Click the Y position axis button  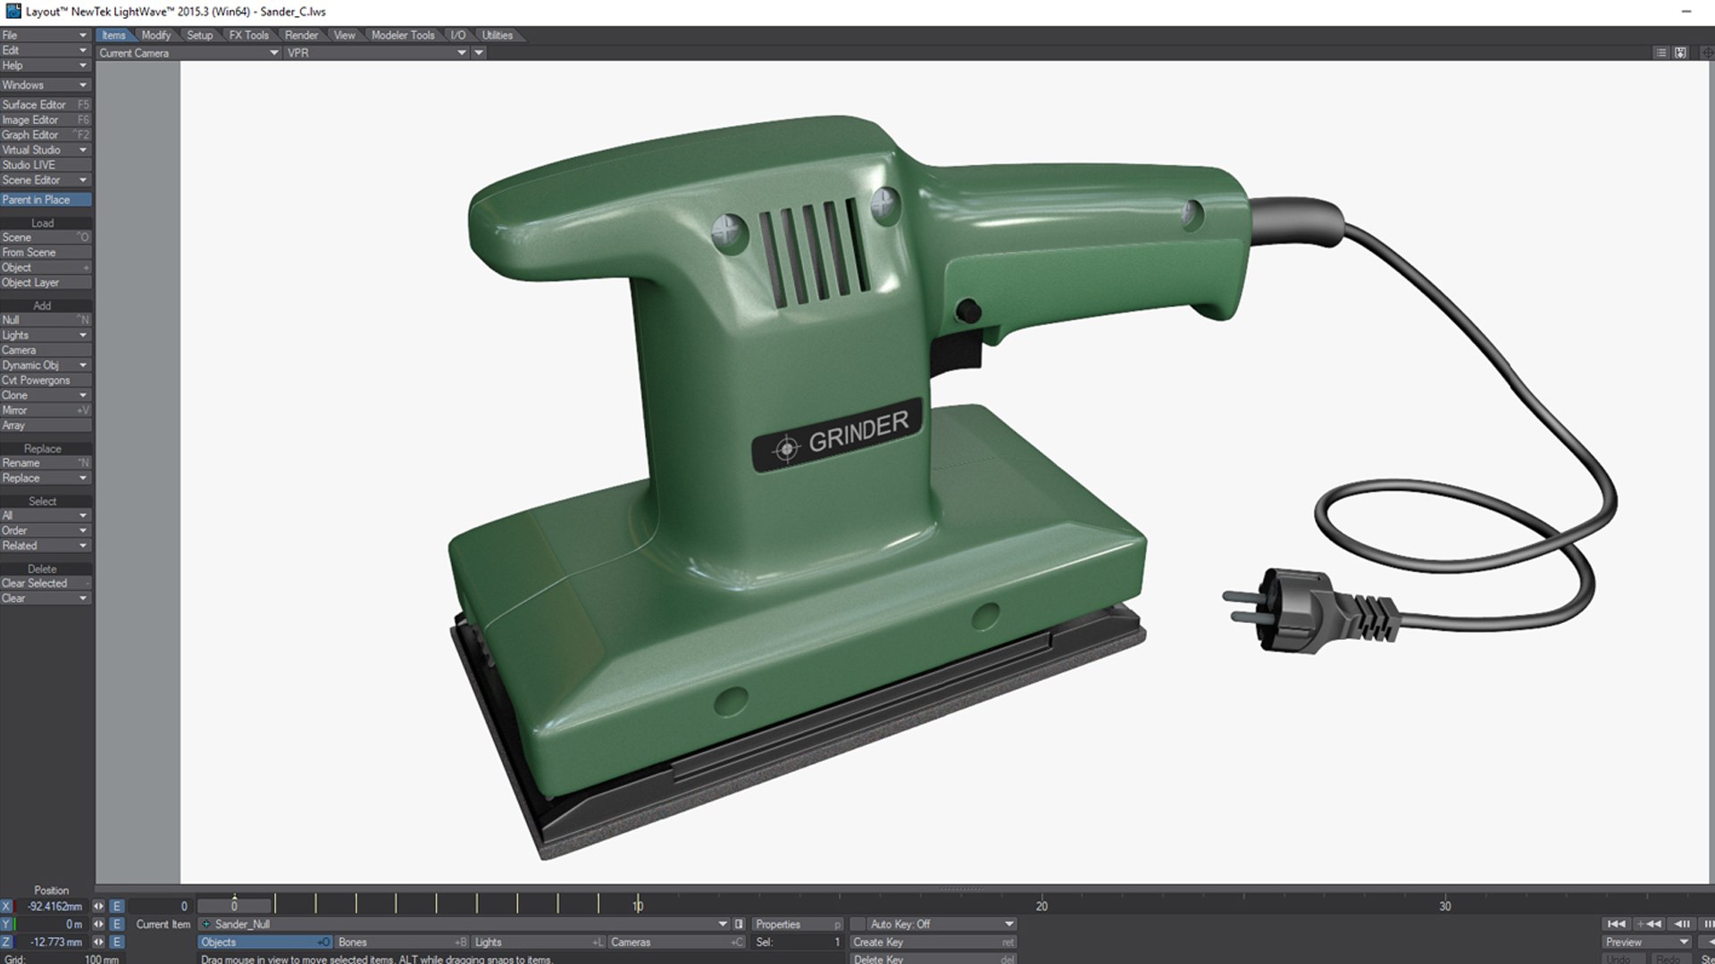pyautogui.click(x=6, y=924)
